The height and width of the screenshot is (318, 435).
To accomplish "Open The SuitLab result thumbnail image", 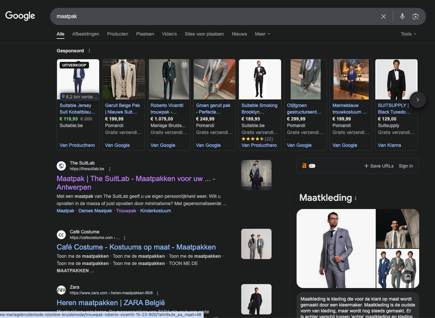I will (256, 175).
